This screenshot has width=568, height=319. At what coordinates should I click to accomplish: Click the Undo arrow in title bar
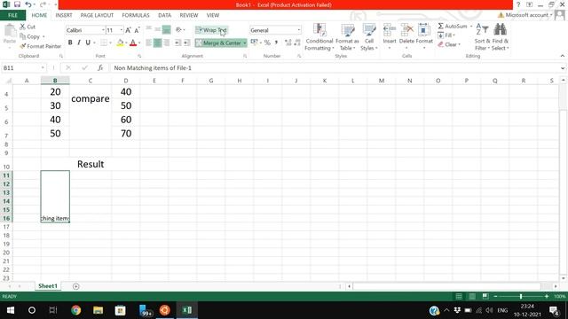pyautogui.click(x=28, y=4)
